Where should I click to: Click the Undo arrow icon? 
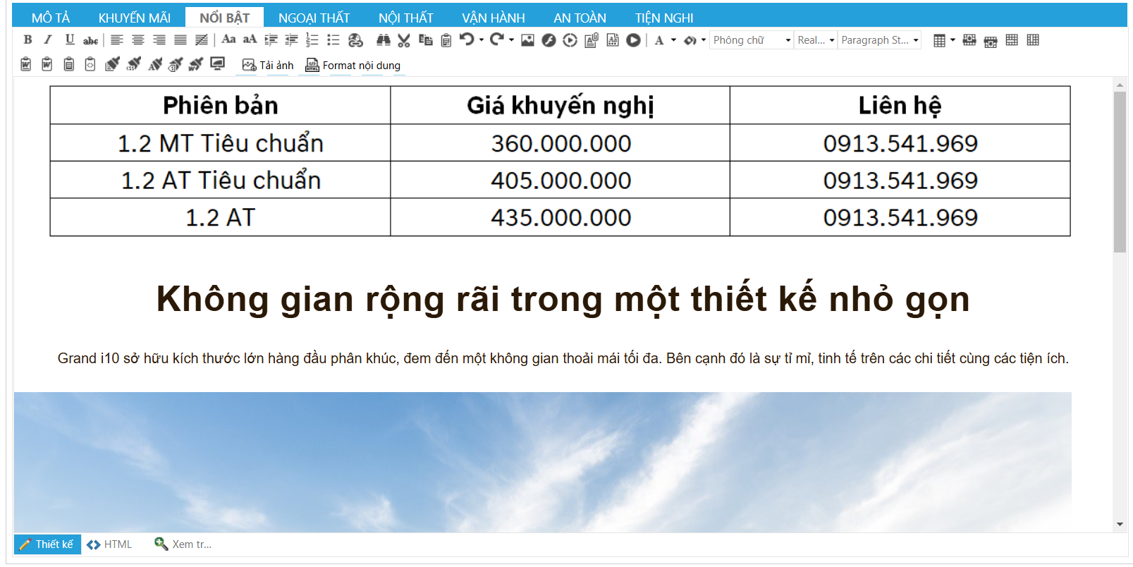coord(467,40)
